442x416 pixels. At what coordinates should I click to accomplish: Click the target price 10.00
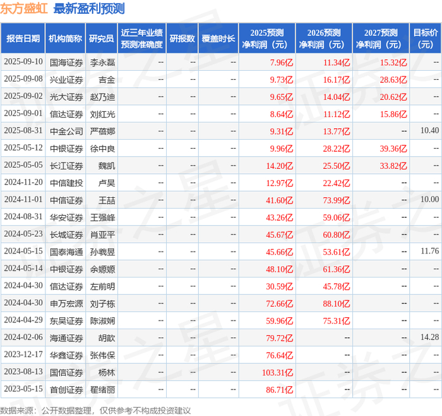coord(429,200)
